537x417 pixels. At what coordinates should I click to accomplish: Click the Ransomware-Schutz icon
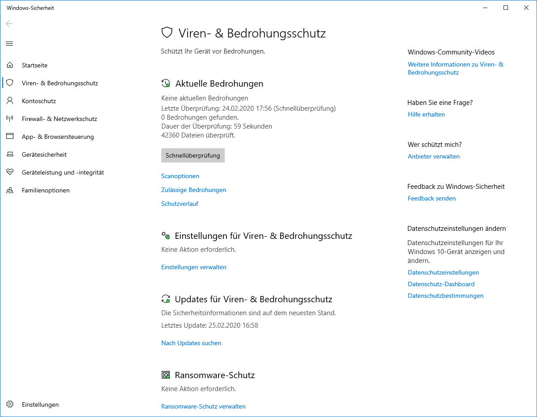[166, 375]
